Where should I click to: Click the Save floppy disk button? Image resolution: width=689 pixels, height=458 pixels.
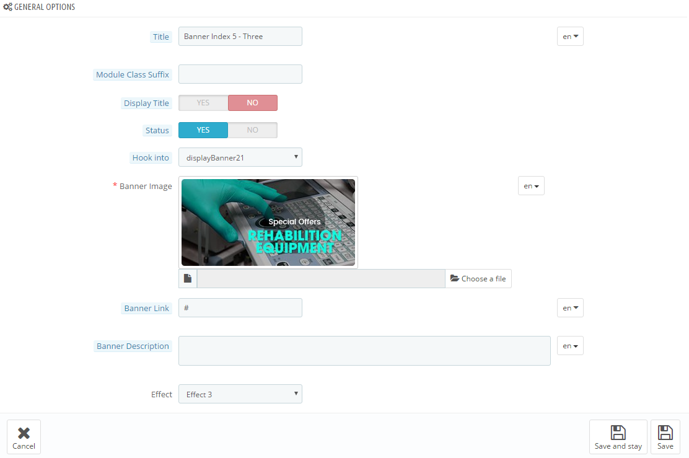coord(665,437)
